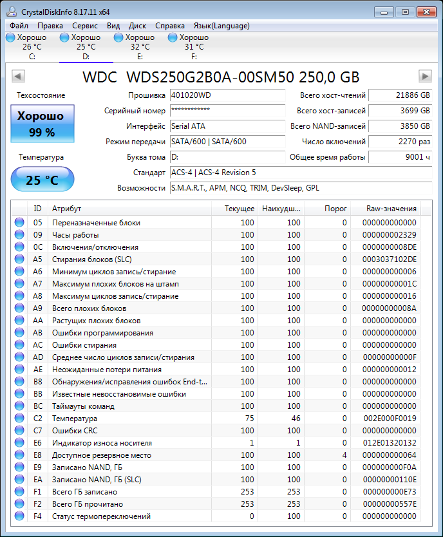Go to previous disk with left arrow

tap(19, 76)
